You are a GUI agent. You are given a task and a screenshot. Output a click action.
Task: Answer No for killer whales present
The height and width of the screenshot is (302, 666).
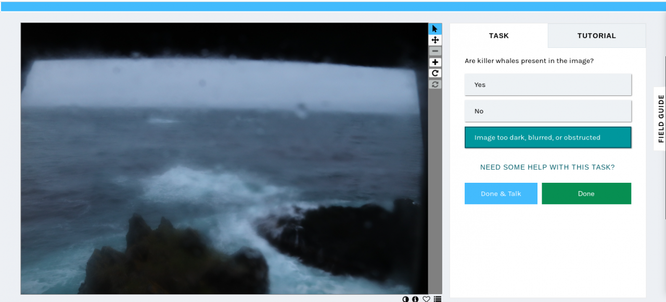(x=548, y=111)
